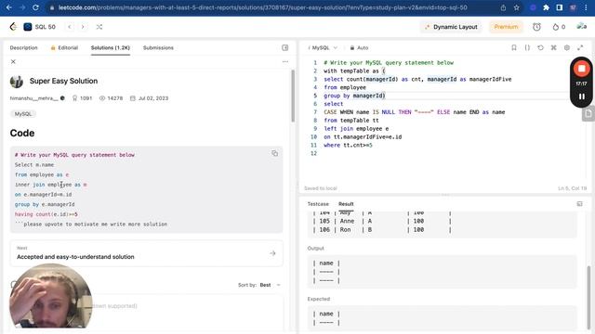Image resolution: width=595 pixels, height=334 pixels.
Task: Upvote the solution showing 1091
Action: pyautogui.click(x=82, y=98)
